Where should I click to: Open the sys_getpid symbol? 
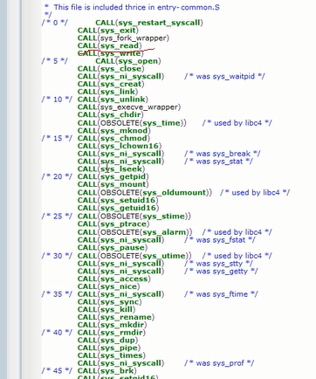pyautogui.click(x=123, y=176)
